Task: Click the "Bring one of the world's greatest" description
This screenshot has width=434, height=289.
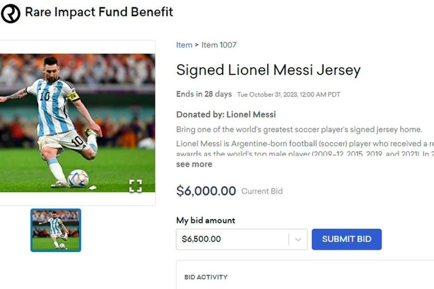Action: (299, 130)
